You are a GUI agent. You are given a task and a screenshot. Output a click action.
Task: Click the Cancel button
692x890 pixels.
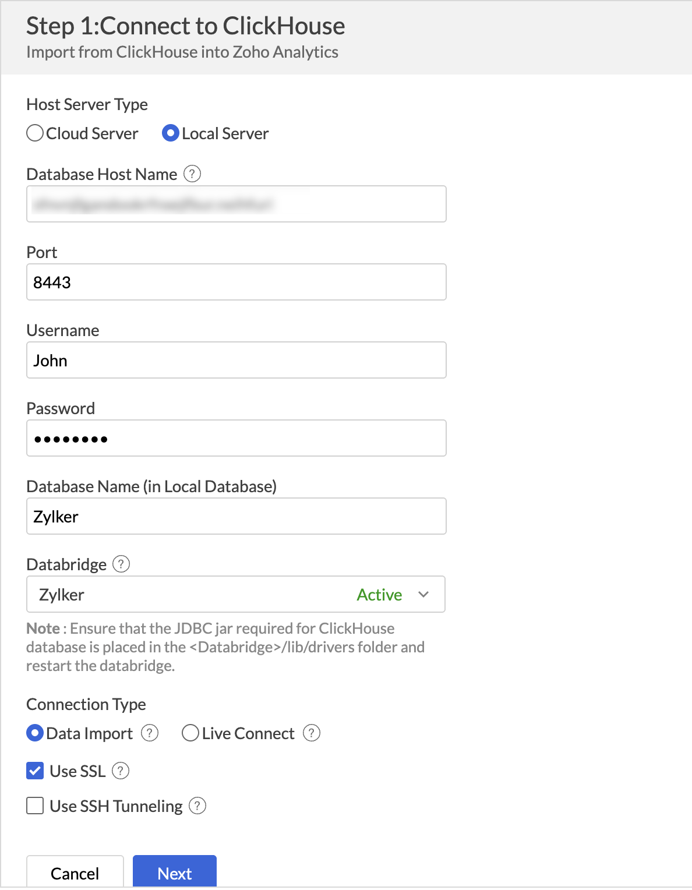(x=75, y=873)
